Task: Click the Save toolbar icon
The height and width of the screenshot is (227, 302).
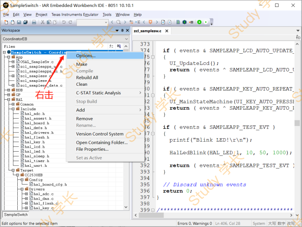Action: click(19, 22)
